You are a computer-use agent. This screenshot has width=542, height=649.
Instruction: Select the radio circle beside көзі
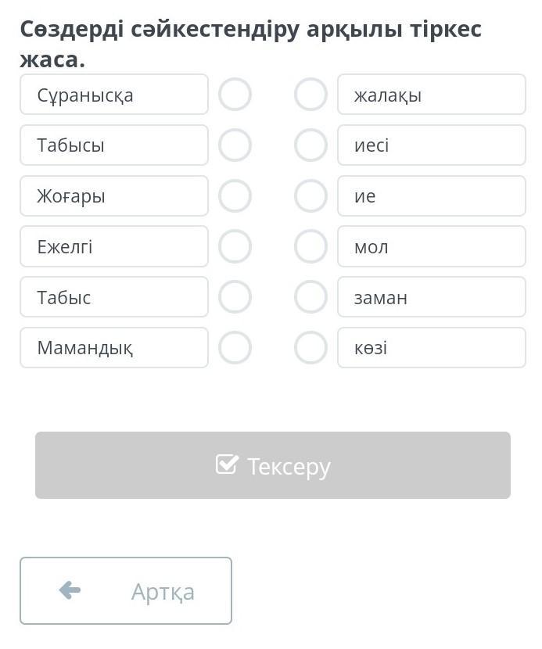310,348
